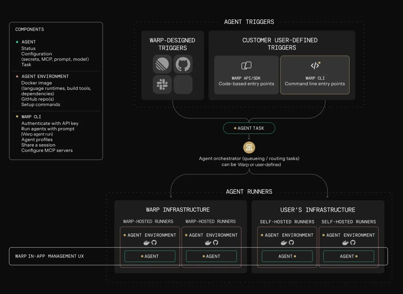This screenshot has height=294, width=403.
Task: Click Docker icon in second Warp-hosted runner
Action: (208, 242)
